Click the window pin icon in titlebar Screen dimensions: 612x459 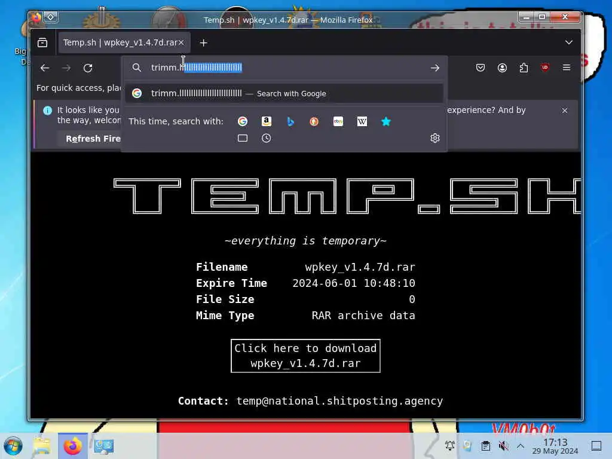click(x=51, y=17)
